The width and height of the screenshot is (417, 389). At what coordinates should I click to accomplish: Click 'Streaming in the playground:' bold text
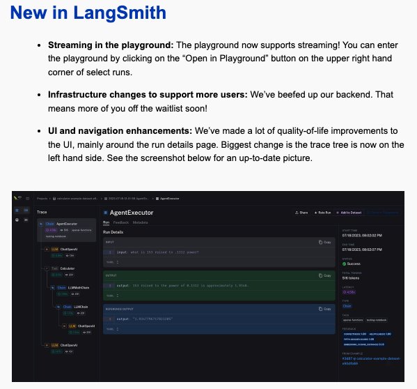click(111, 45)
